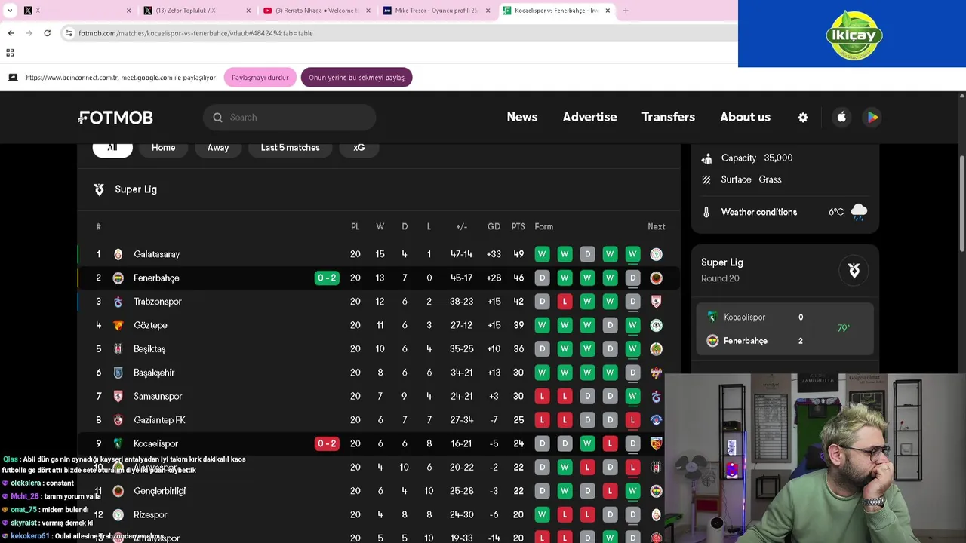Click the Kocaelispor vs Fenerbahçe score card

pos(785,329)
